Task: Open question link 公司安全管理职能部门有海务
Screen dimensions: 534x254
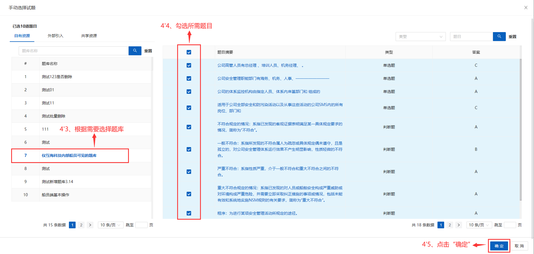Action: click(x=273, y=78)
